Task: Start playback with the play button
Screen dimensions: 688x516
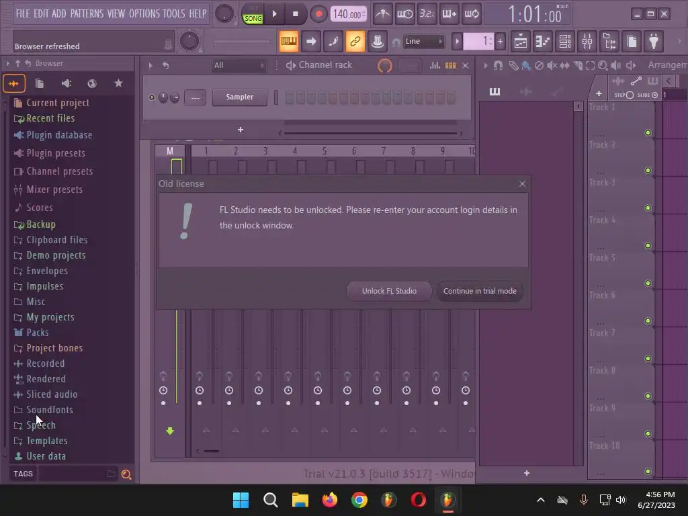Action: click(275, 14)
